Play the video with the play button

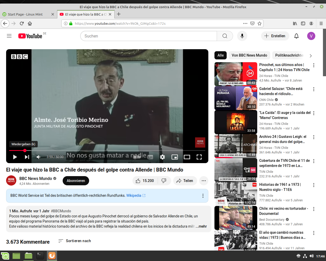click(15, 157)
